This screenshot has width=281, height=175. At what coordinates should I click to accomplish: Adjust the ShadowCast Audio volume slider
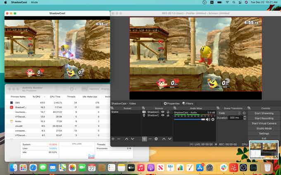coord(189,119)
